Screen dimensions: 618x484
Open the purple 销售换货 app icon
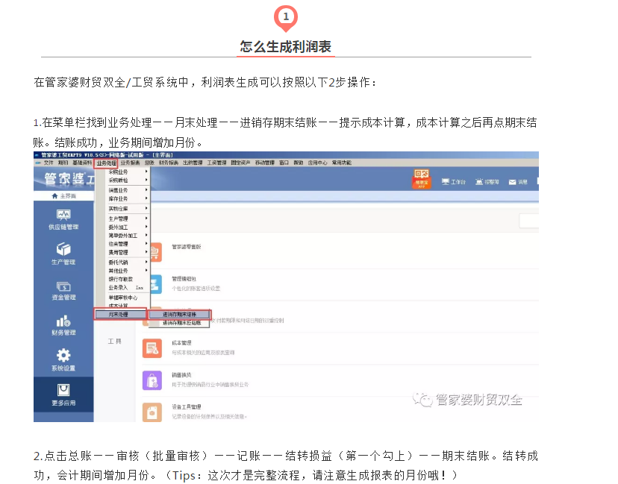(152, 380)
